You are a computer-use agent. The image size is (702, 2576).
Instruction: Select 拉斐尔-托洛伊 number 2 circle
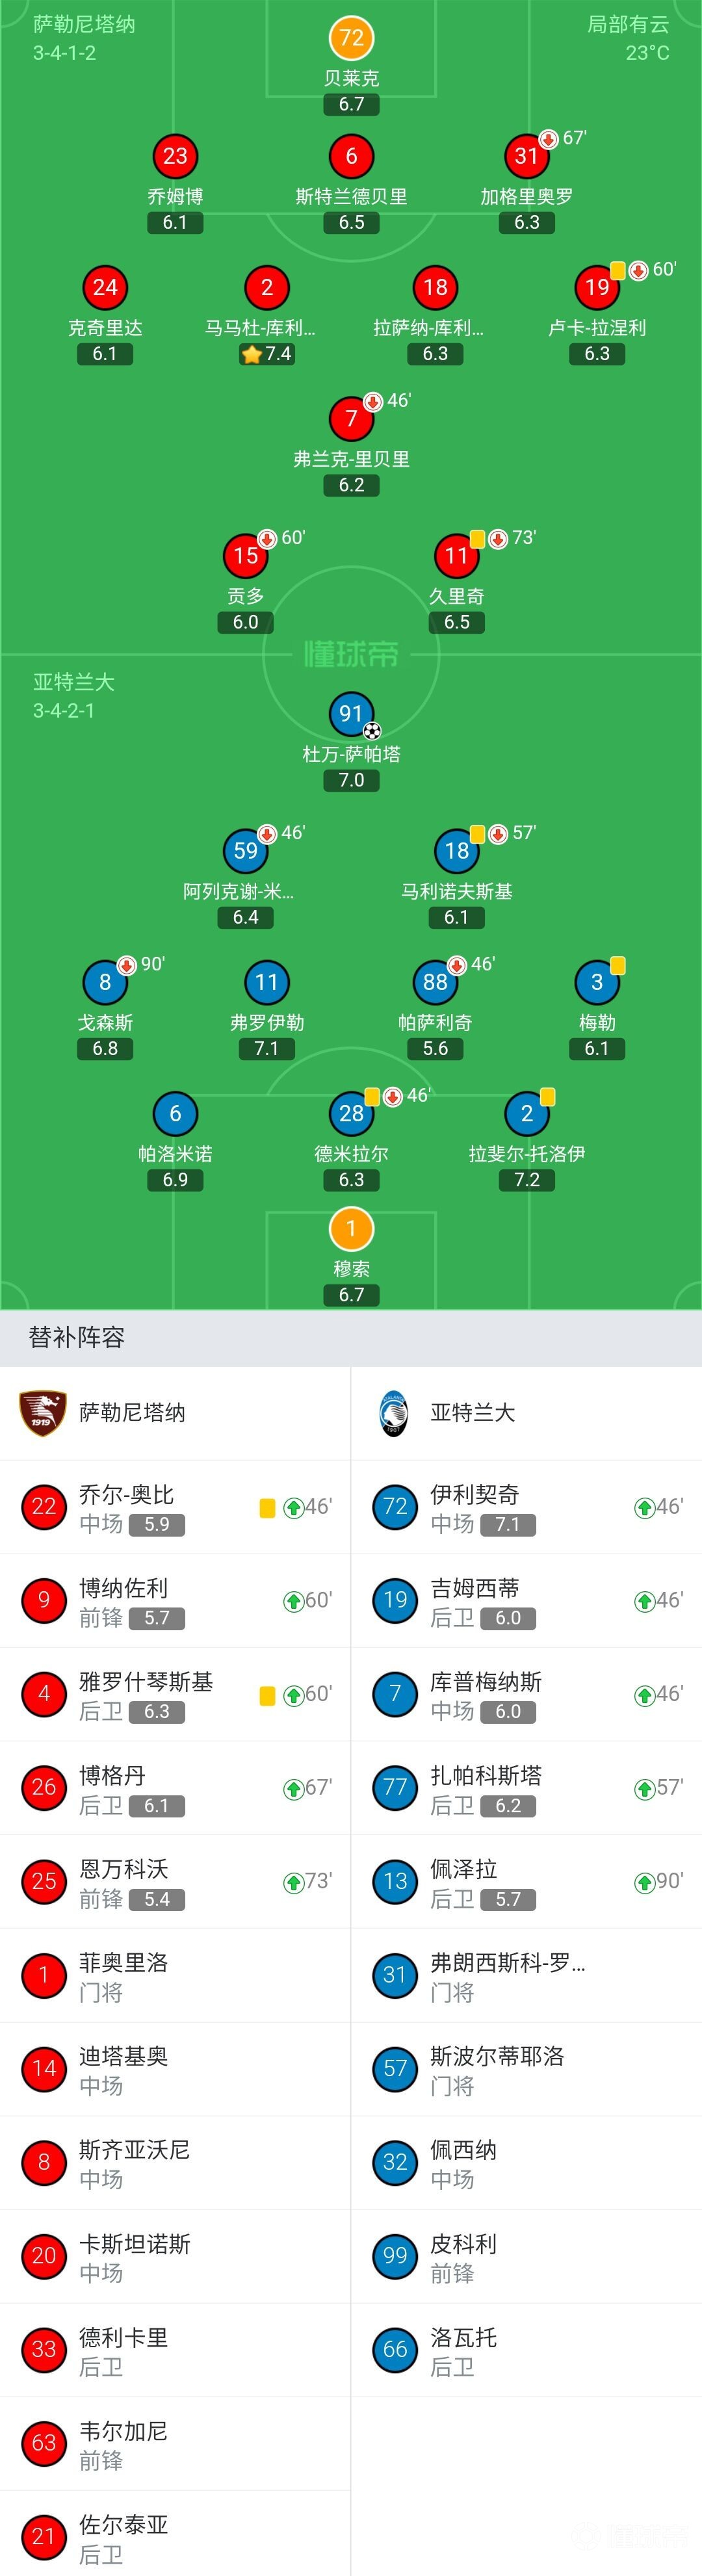coord(527,1114)
